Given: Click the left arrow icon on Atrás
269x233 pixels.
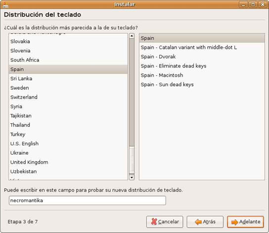Looking at the screenshot, I should [198, 222].
